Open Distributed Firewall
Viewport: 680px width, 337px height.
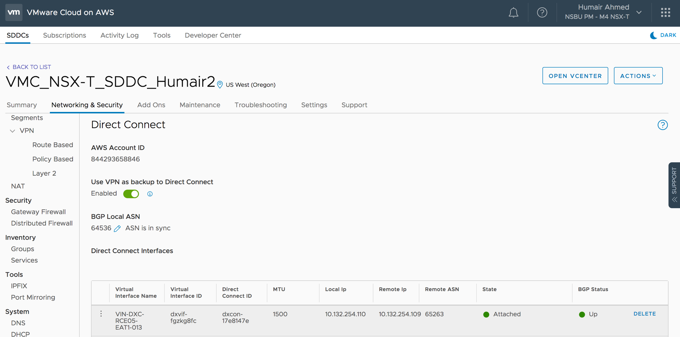[42, 224]
